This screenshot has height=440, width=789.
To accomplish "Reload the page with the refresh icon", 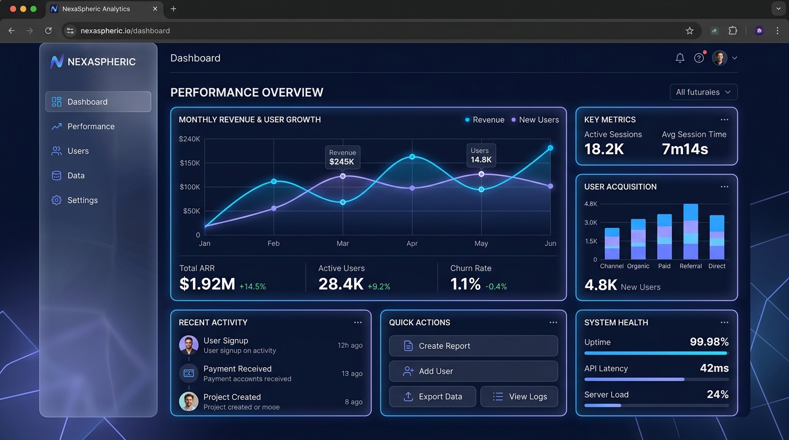I will [48, 31].
